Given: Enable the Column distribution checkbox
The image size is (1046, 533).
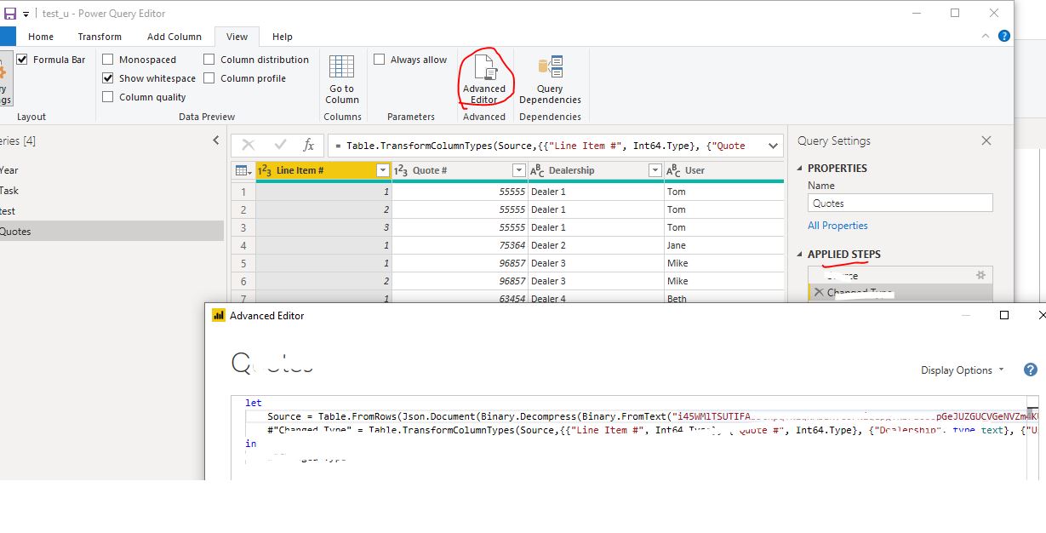Looking at the screenshot, I should click(x=209, y=60).
